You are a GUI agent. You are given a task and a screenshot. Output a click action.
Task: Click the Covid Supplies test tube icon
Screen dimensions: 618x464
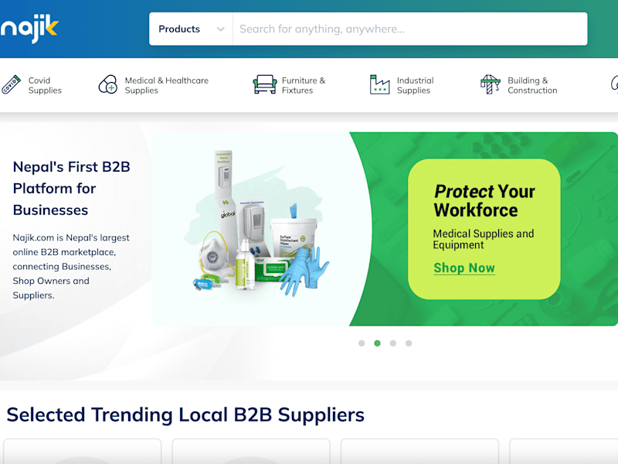point(11,85)
